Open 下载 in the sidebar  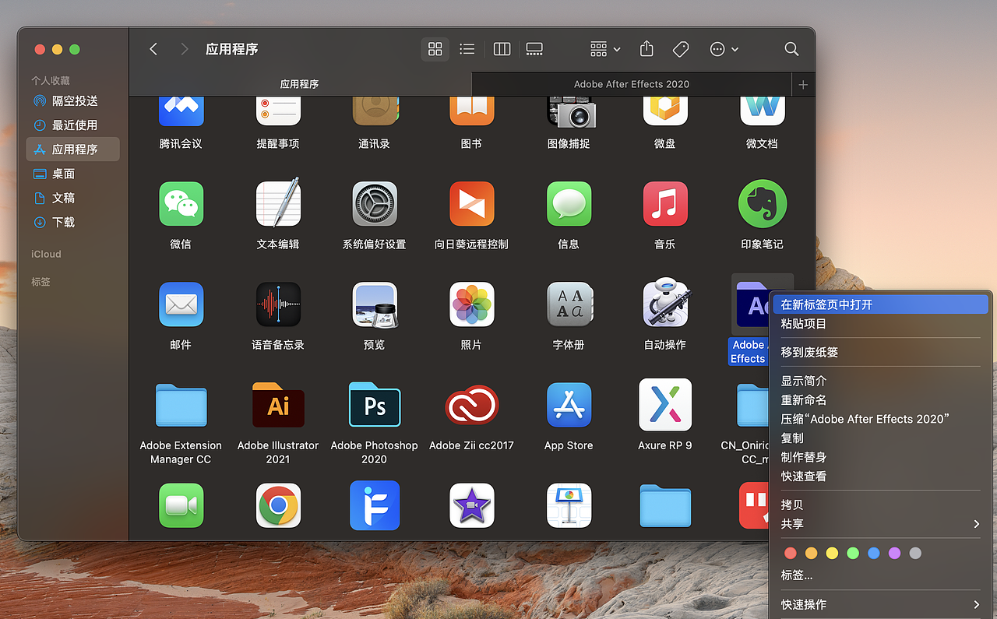(72, 222)
